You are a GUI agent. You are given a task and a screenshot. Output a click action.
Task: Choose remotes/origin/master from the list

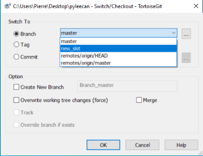(x=118, y=63)
